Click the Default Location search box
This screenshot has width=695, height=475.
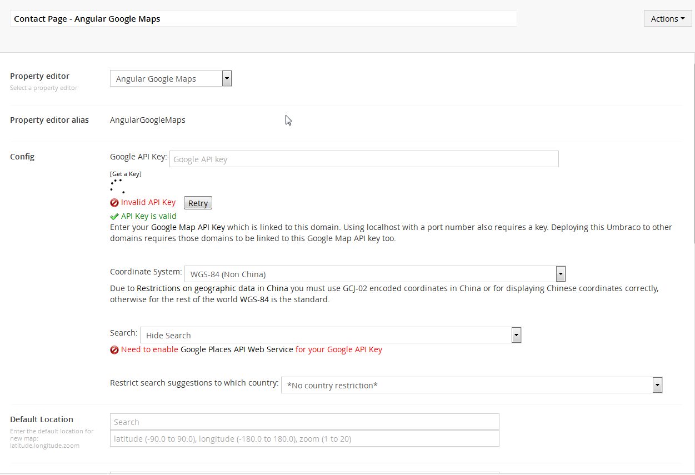coord(304,422)
